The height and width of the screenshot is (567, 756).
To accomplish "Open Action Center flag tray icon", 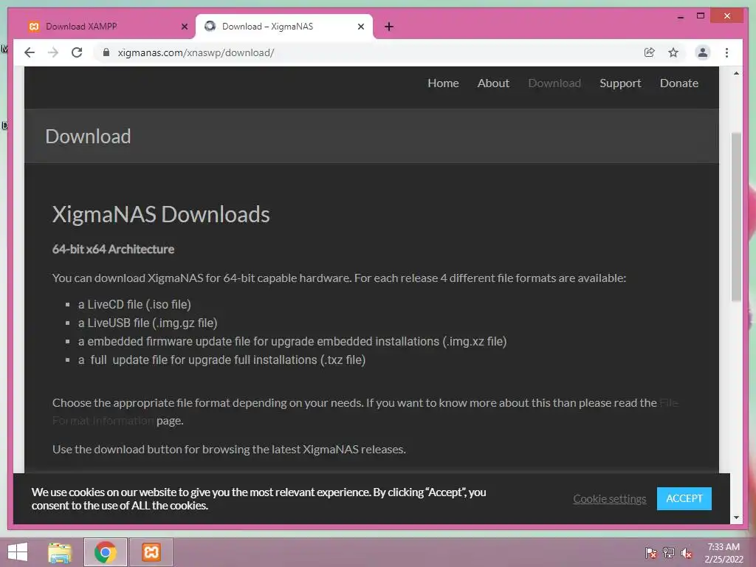I will coord(650,552).
